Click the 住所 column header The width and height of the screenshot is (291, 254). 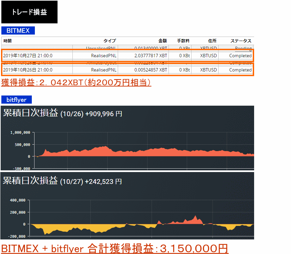click(x=212, y=41)
